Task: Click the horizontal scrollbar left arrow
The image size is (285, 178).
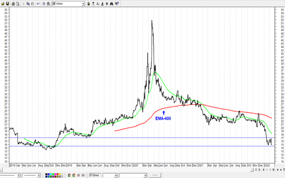Action: (x=1, y=169)
